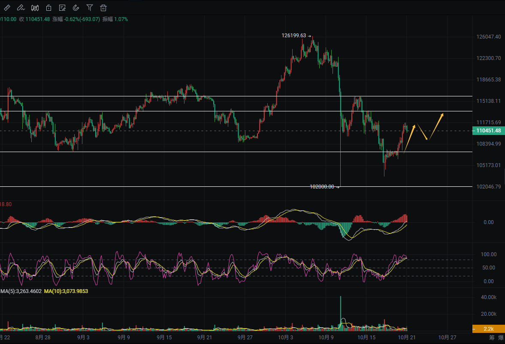Viewport: 505px width, 344px height.
Task: Click the current price label 110451.48
Action: coord(488,131)
